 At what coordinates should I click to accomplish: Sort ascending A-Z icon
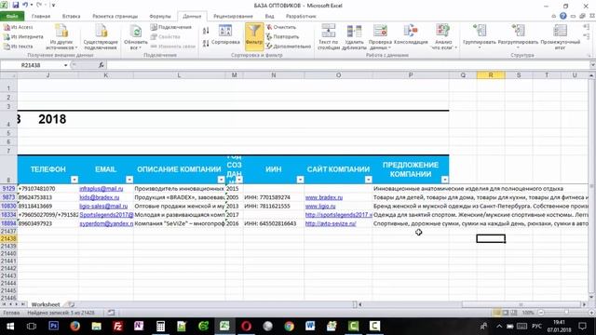[x=206, y=31]
